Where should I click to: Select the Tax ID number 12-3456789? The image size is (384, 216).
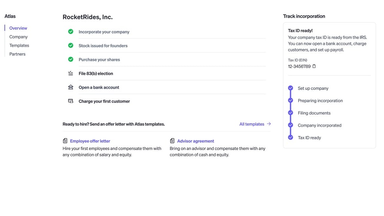299,66
